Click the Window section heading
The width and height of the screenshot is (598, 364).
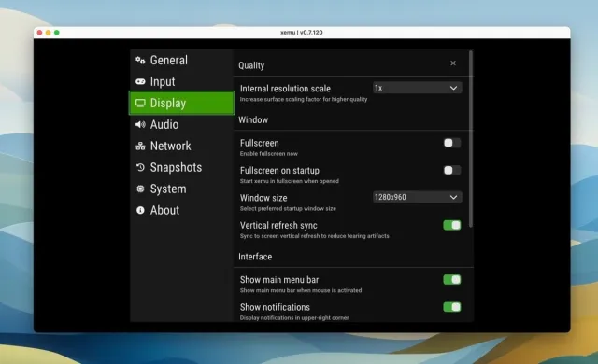point(253,120)
